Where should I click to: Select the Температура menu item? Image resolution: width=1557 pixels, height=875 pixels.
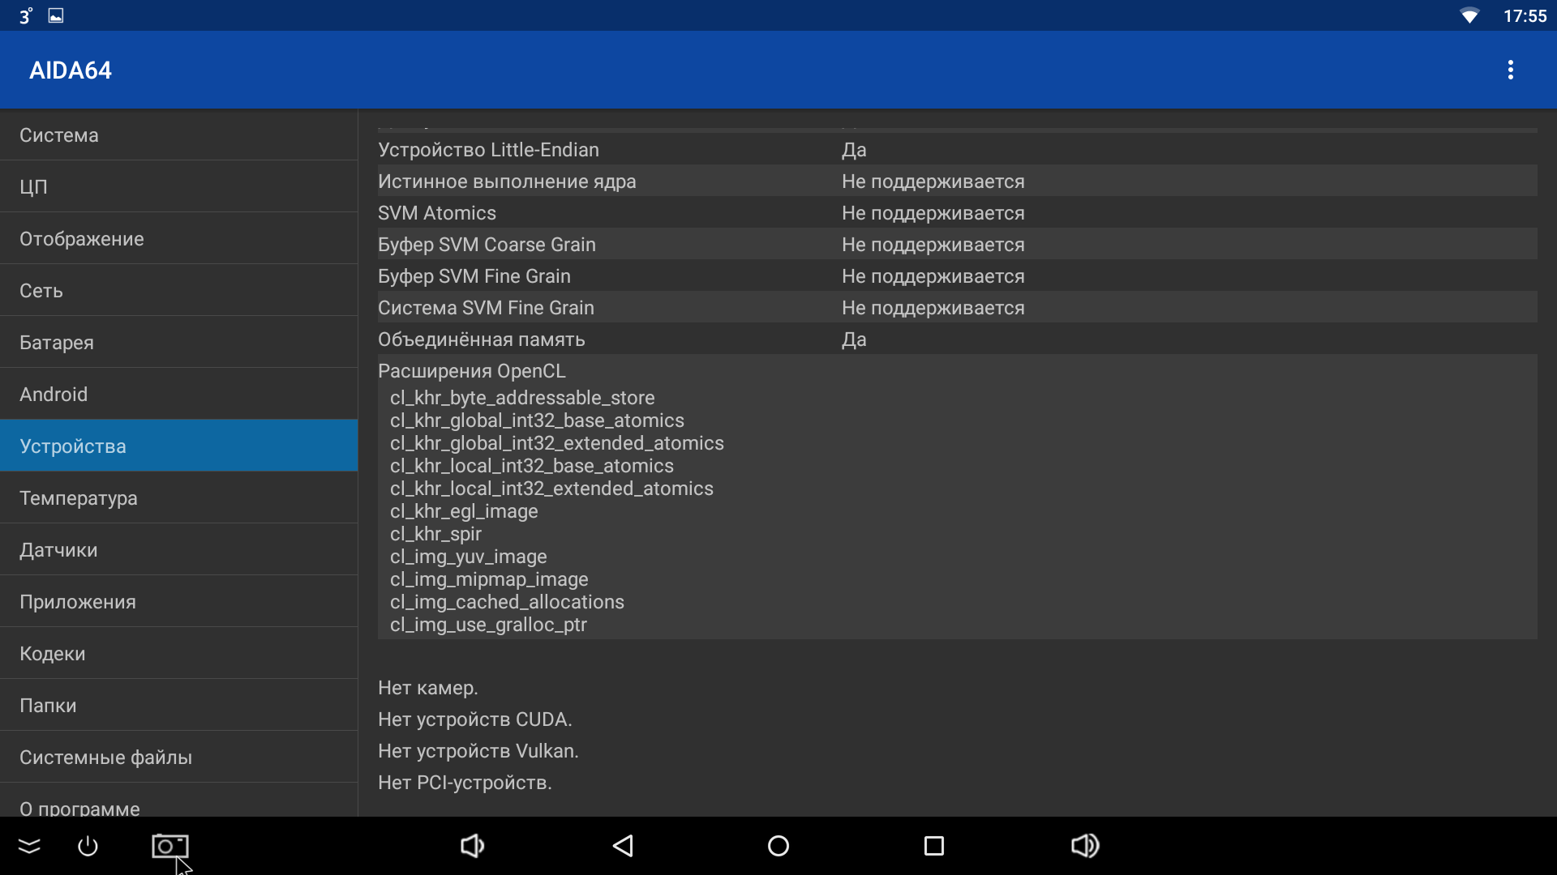tap(178, 498)
